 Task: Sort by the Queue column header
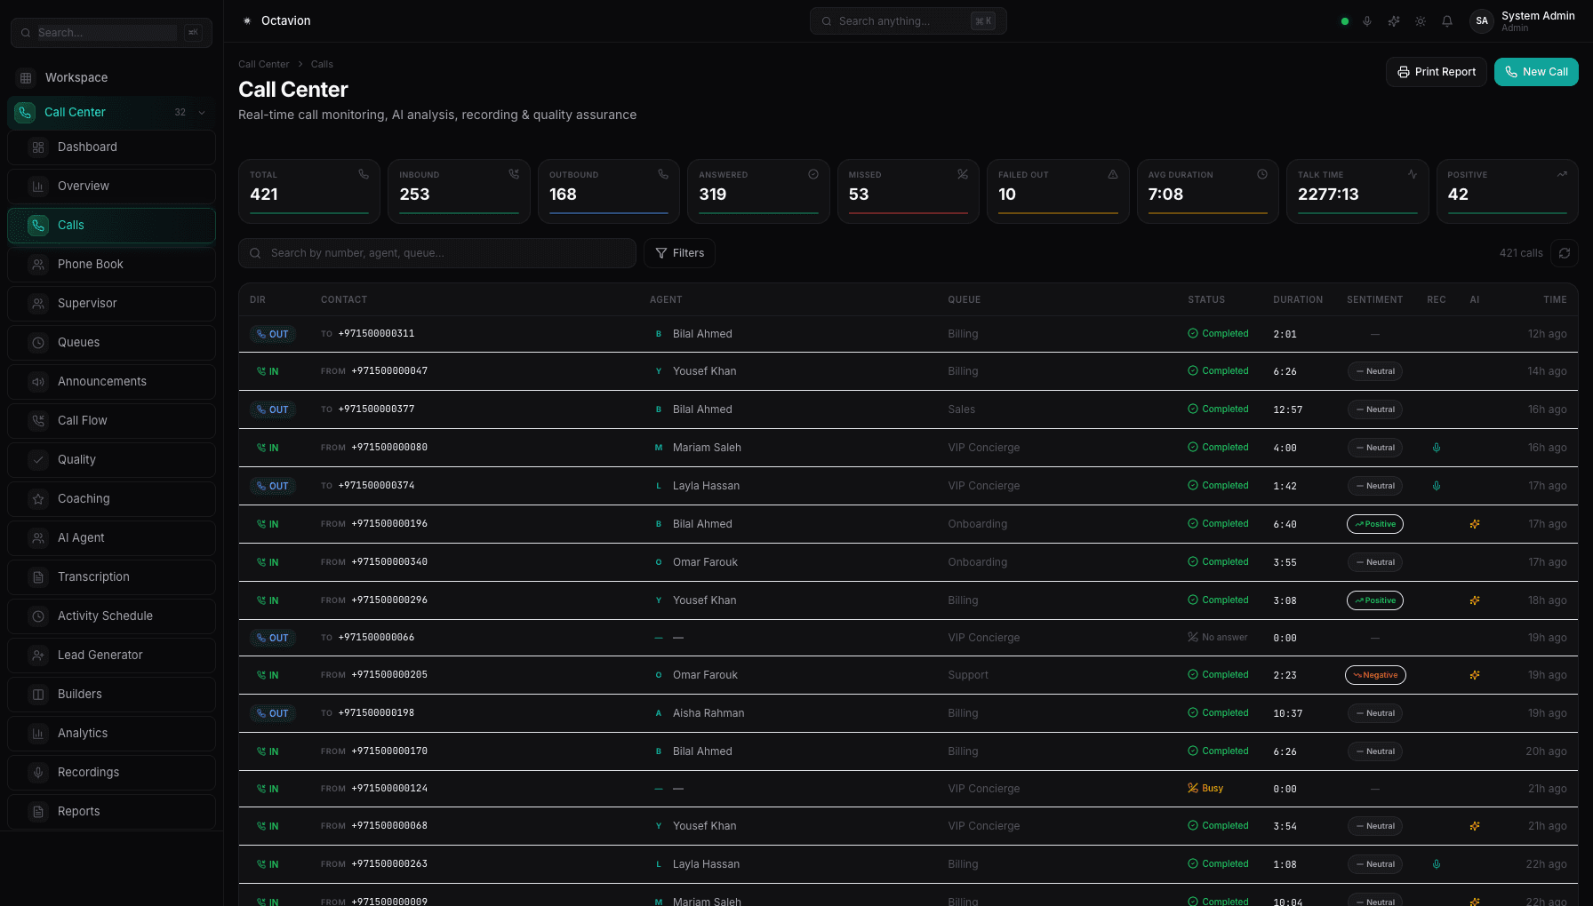point(965,300)
